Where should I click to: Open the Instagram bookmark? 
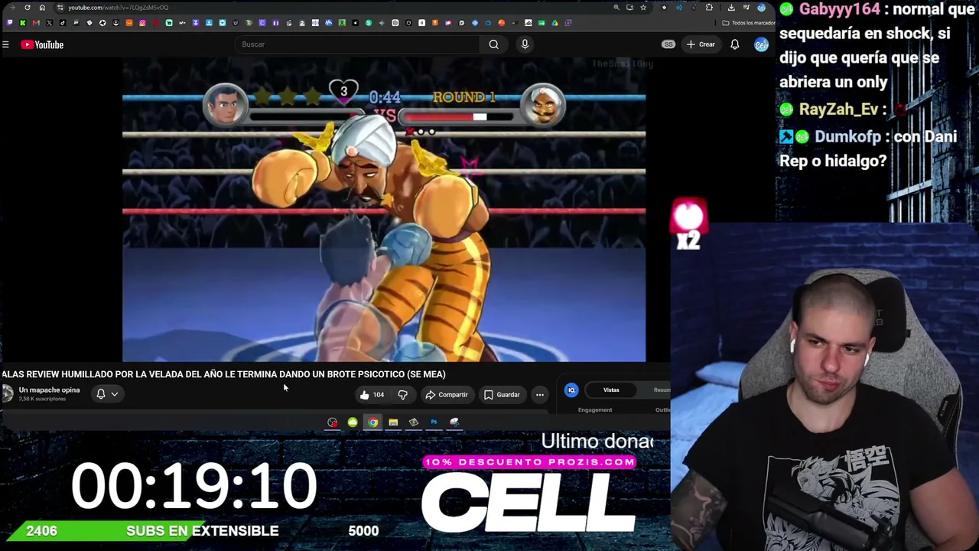tap(142, 23)
